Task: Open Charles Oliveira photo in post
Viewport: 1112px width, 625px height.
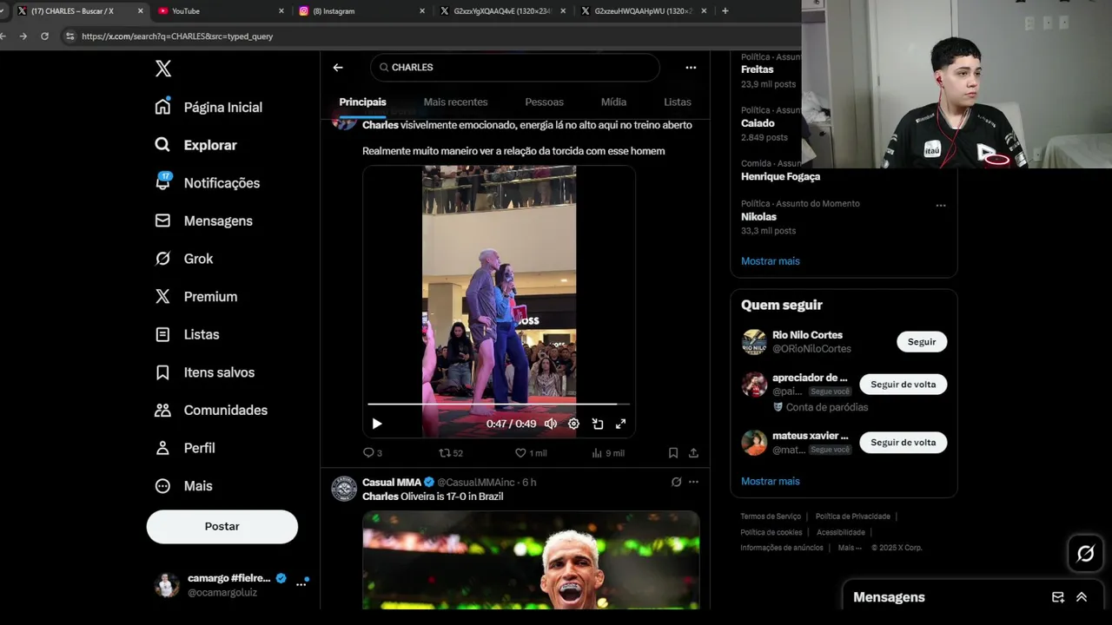Action: (x=531, y=559)
